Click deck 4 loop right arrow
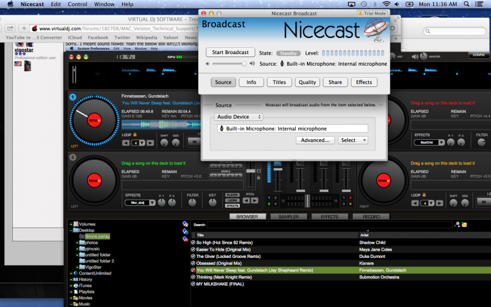This screenshot has width=491, height=307. 439,203
